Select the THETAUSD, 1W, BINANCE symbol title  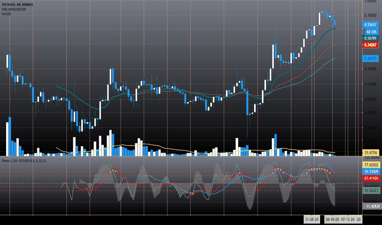tap(17, 4)
